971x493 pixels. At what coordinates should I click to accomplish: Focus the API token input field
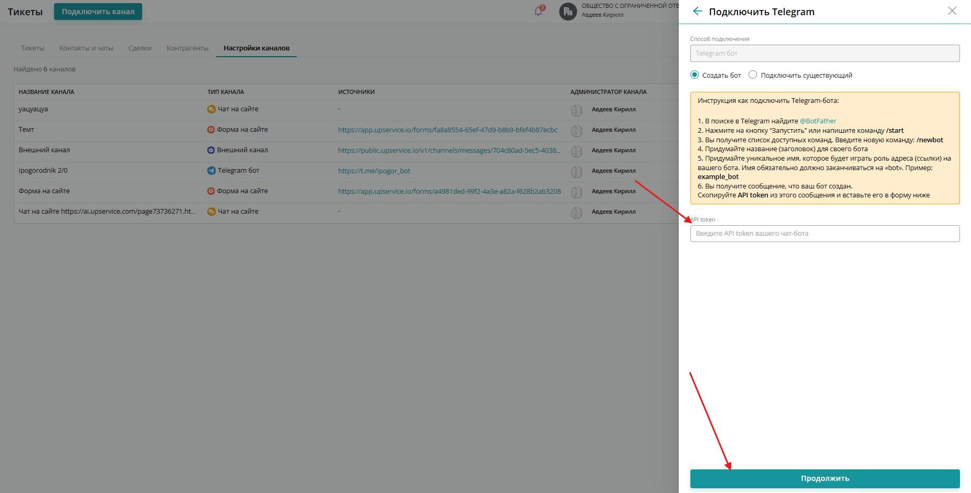pyautogui.click(x=825, y=234)
